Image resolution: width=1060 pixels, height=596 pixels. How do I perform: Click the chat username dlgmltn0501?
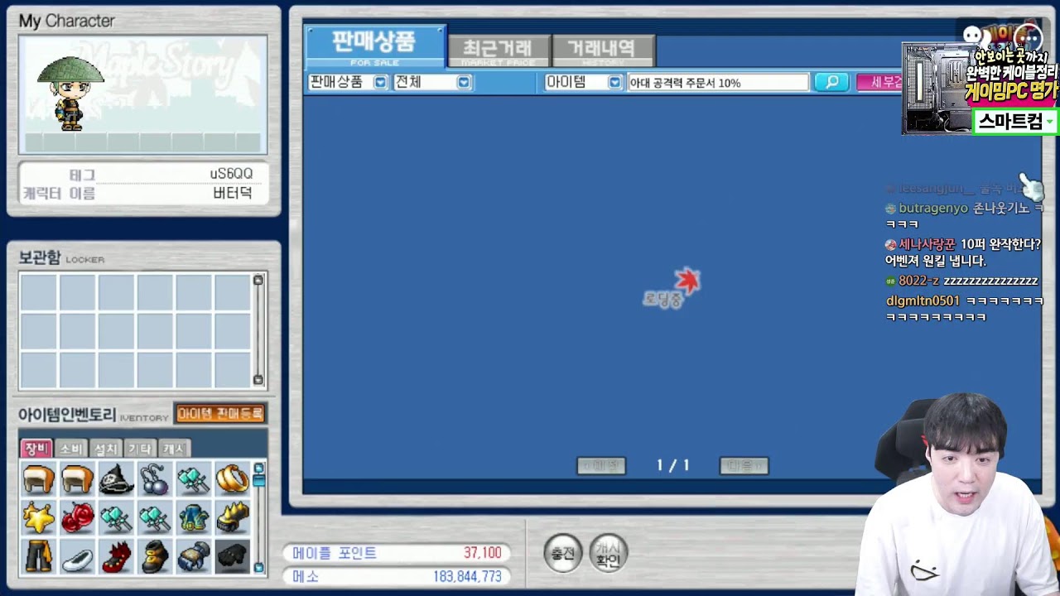coord(923,300)
